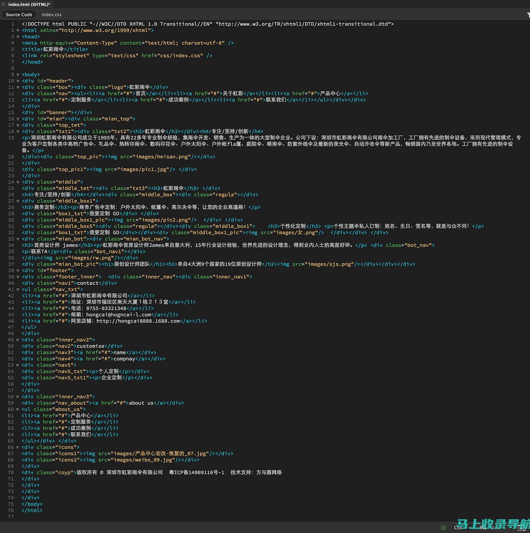Screen dimensions: 530x533
Task: Collapse the div class="icons" fold arrow
Action: 18,447
